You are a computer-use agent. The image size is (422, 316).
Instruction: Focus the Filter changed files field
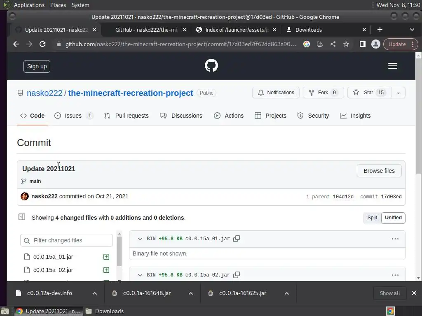pos(66,240)
